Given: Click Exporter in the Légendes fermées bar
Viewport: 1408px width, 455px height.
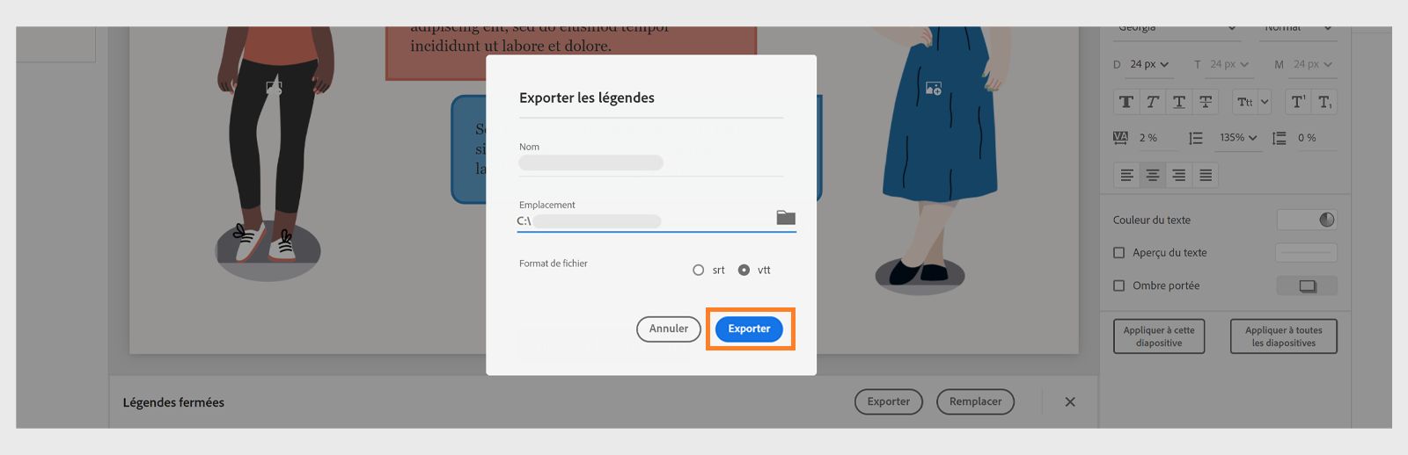Looking at the screenshot, I should click(889, 401).
